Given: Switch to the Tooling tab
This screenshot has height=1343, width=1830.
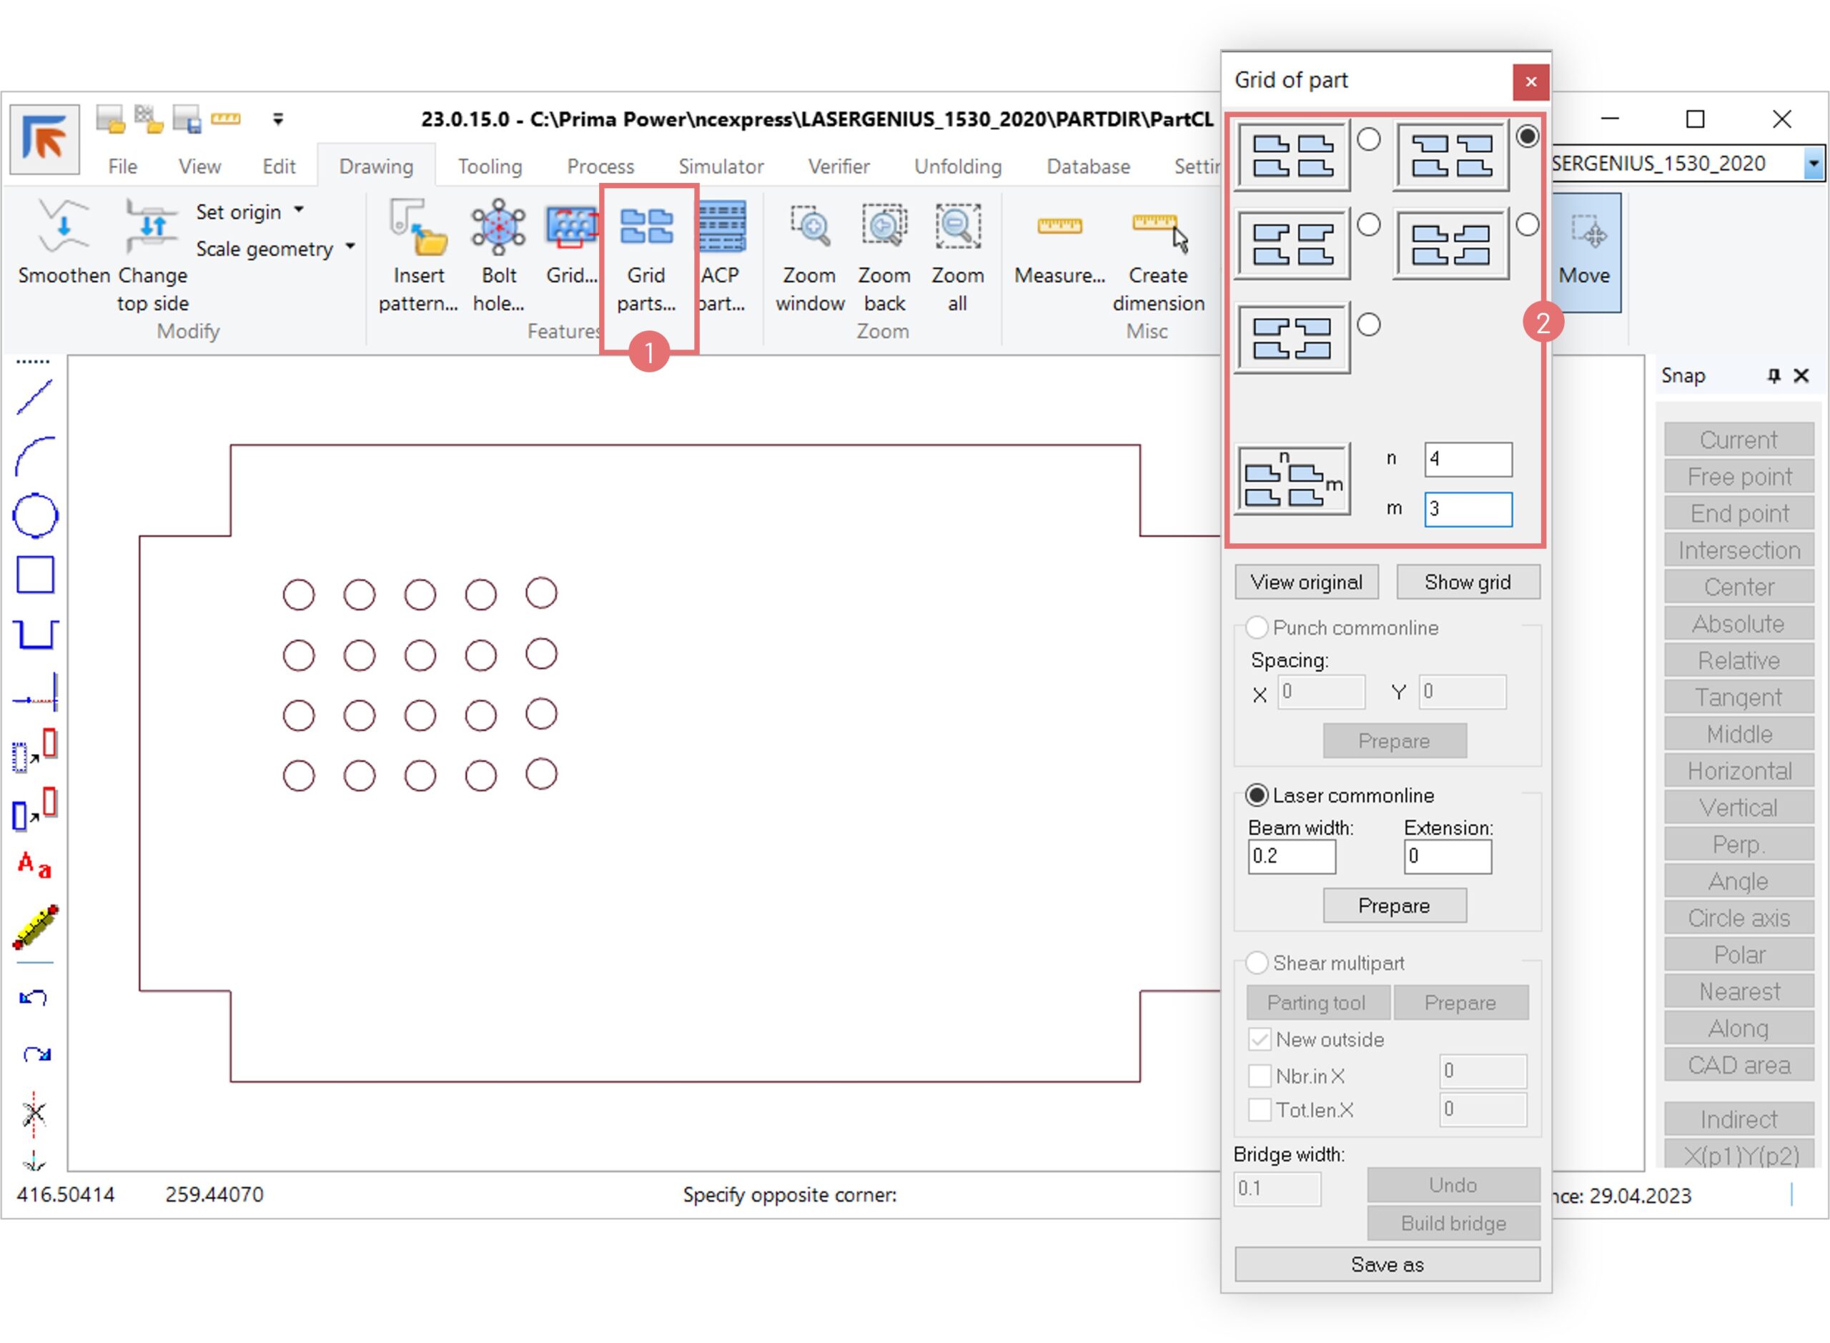Looking at the screenshot, I should pos(490,167).
